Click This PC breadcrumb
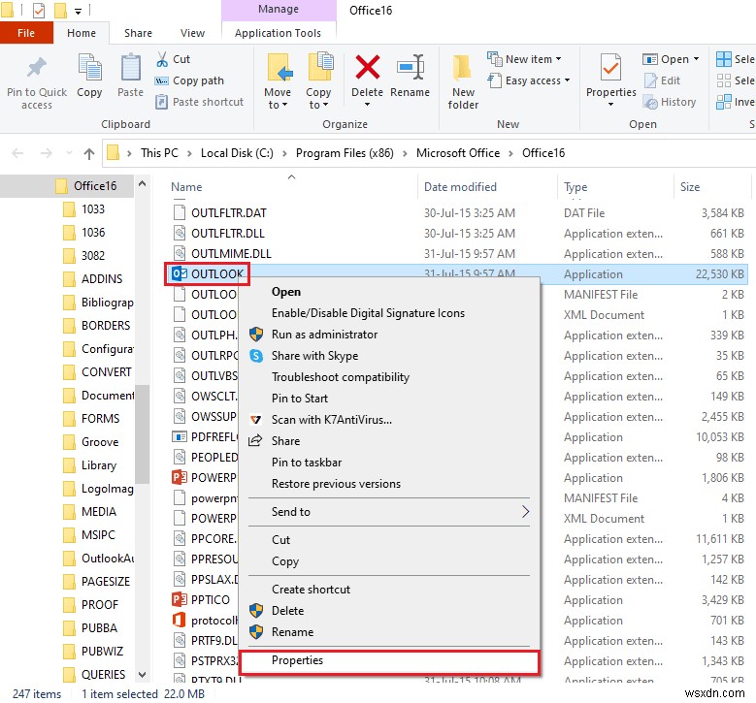The image size is (756, 703). [159, 153]
